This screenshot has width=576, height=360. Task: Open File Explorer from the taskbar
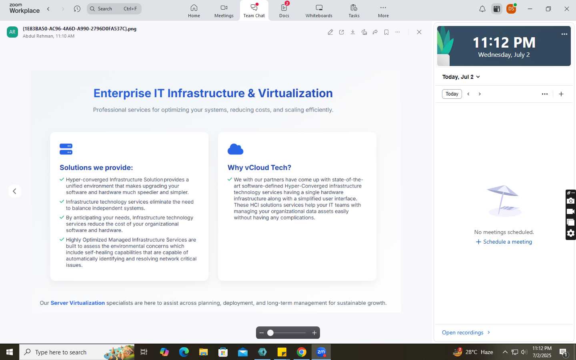(x=204, y=352)
